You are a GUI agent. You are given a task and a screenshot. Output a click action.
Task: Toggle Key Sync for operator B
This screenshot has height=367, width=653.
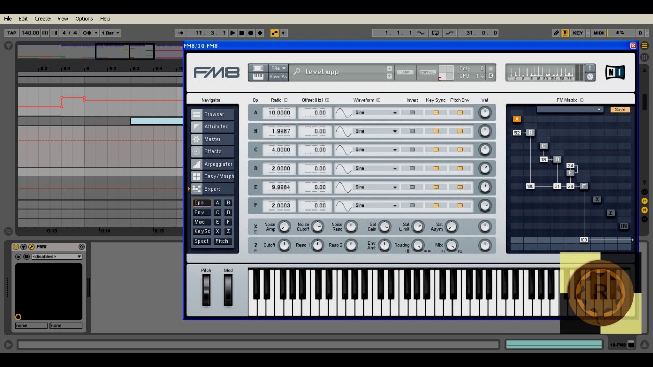436,131
